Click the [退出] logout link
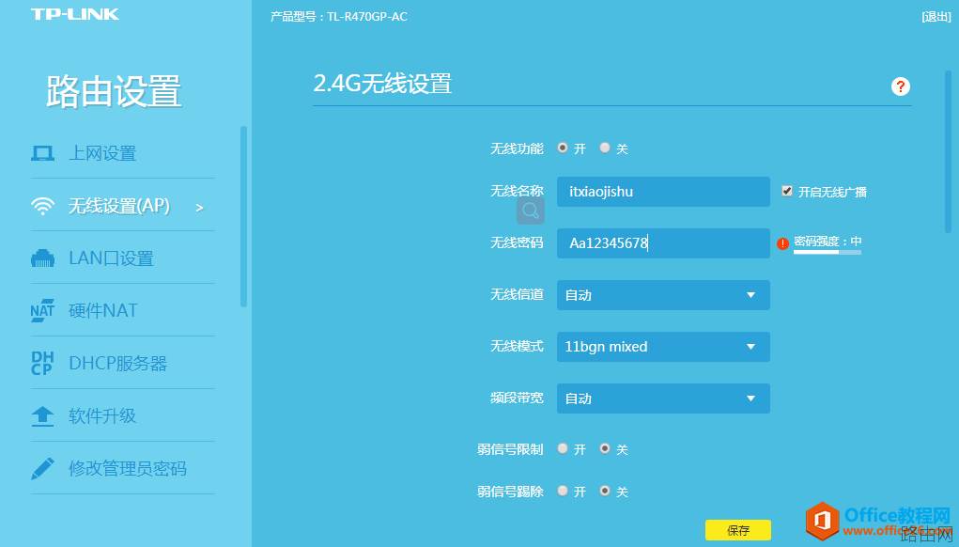The height and width of the screenshot is (547, 959). point(936,17)
